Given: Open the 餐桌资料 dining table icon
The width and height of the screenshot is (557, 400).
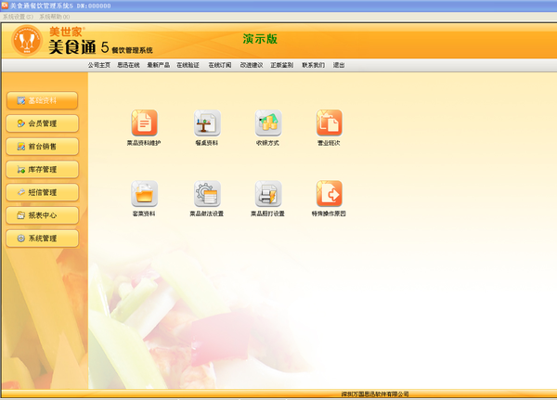Looking at the screenshot, I should click(x=207, y=123).
